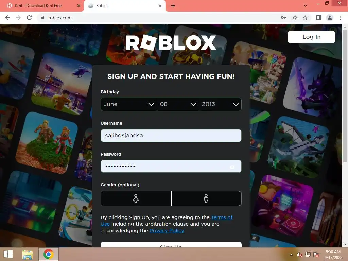
Task: Open a new browser tab
Action: click(173, 6)
